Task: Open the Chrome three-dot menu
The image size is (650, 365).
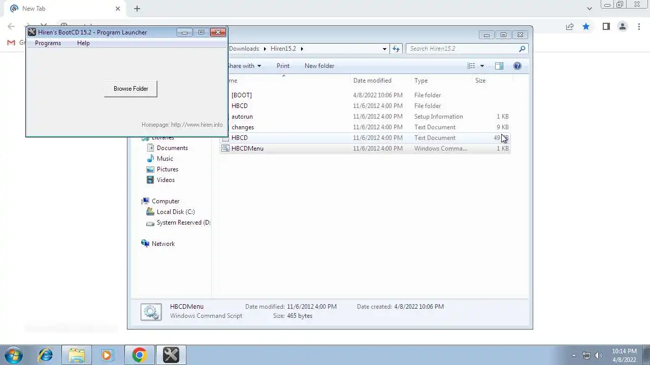Action: point(639,26)
